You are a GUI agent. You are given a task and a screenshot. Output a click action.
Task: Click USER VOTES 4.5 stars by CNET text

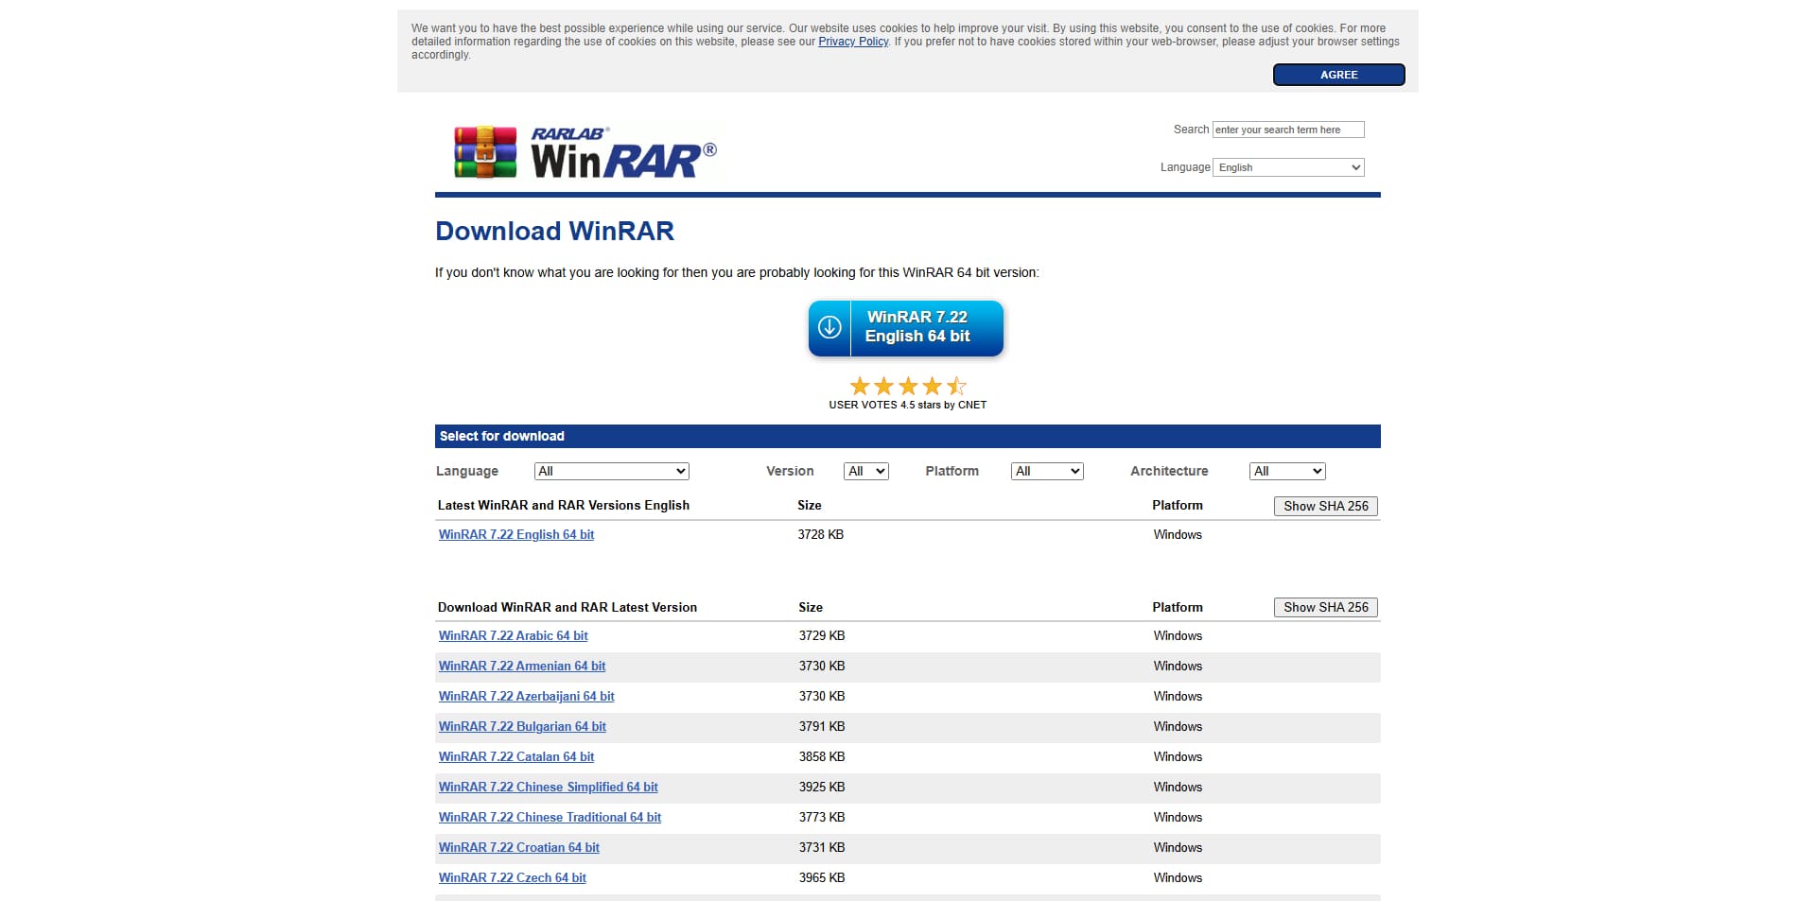coord(908,405)
